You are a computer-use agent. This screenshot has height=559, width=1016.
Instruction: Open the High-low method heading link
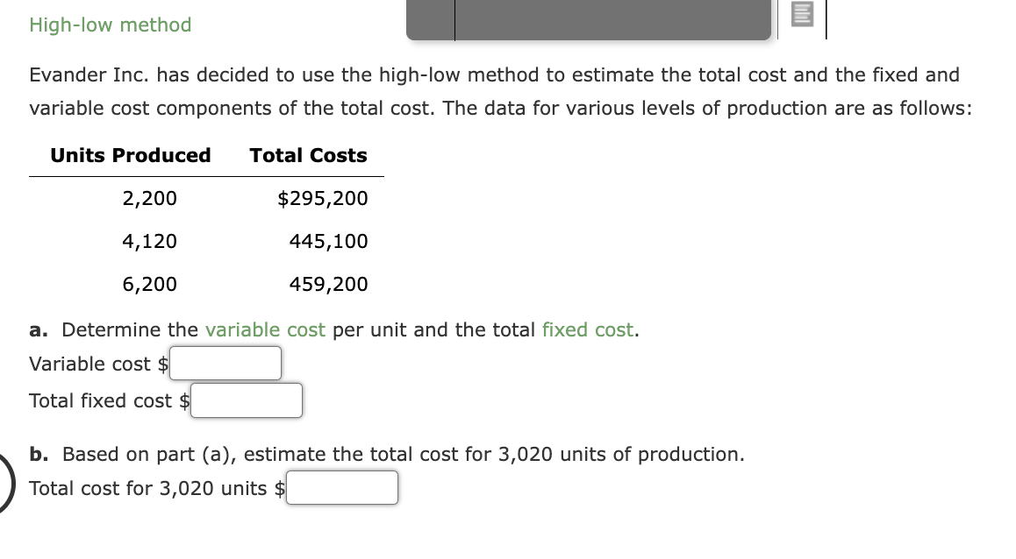click(x=109, y=25)
